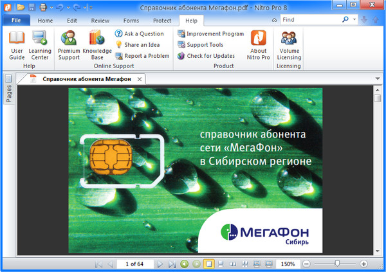Jump to the last page
Image resolution: width=386 pixels, height=272 pixels.
click(x=172, y=264)
